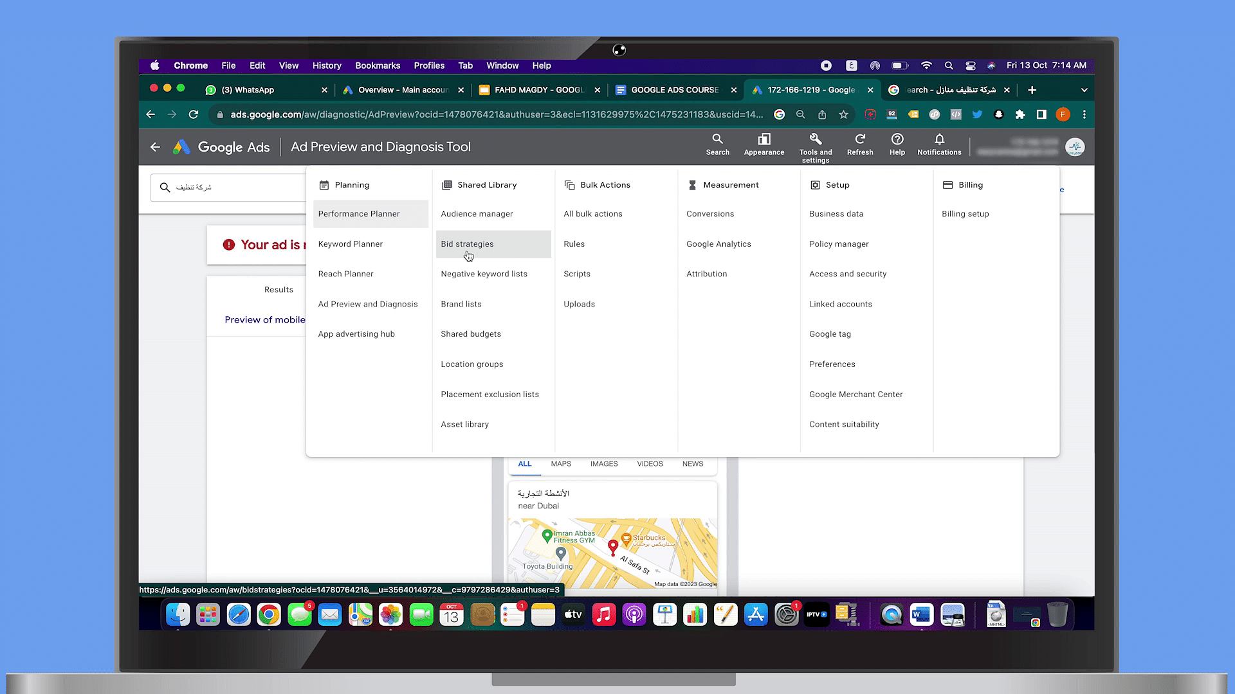
Task: Open Finder from the Dock
Action: (178, 615)
